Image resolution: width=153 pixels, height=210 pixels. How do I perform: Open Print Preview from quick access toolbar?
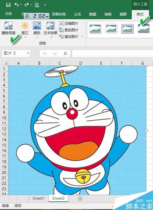click(x=37, y=5)
